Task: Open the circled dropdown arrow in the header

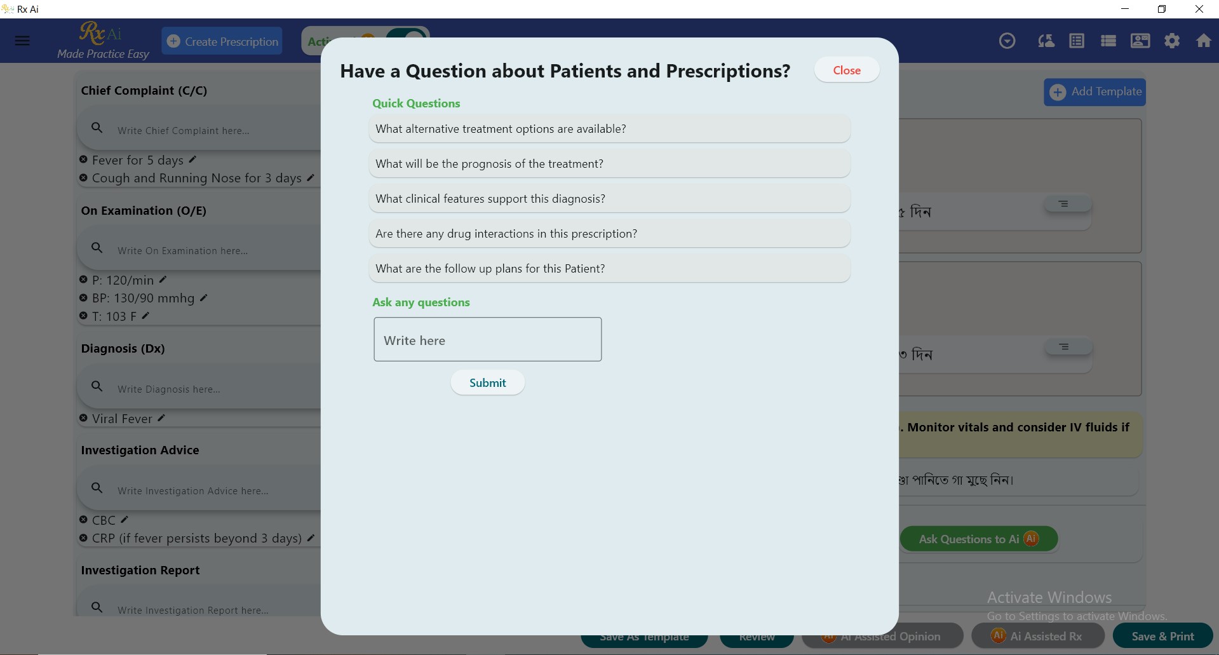Action: click(1007, 41)
